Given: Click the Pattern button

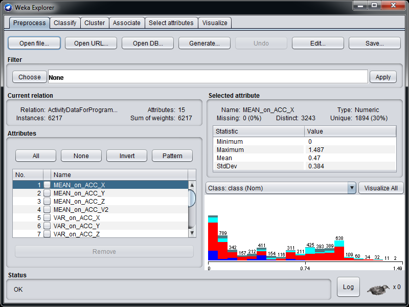Looking at the screenshot, I should coord(172,156).
